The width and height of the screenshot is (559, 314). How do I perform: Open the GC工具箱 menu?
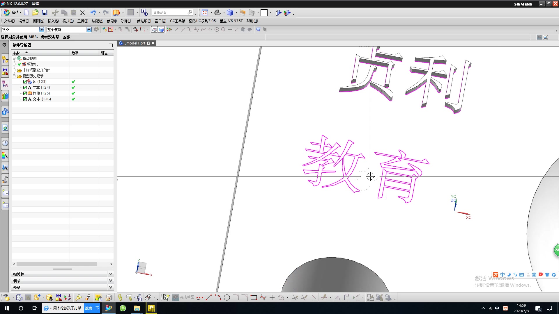point(178,21)
